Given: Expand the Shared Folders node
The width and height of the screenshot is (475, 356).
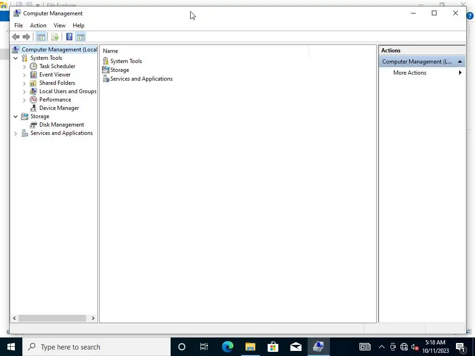Looking at the screenshot, I should pos(25,83).
